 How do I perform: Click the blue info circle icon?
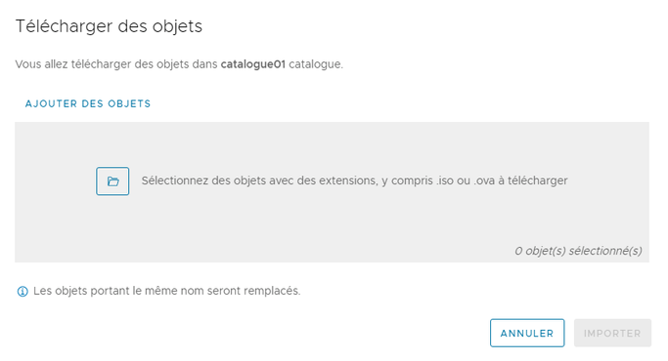[x=22, y=292]
